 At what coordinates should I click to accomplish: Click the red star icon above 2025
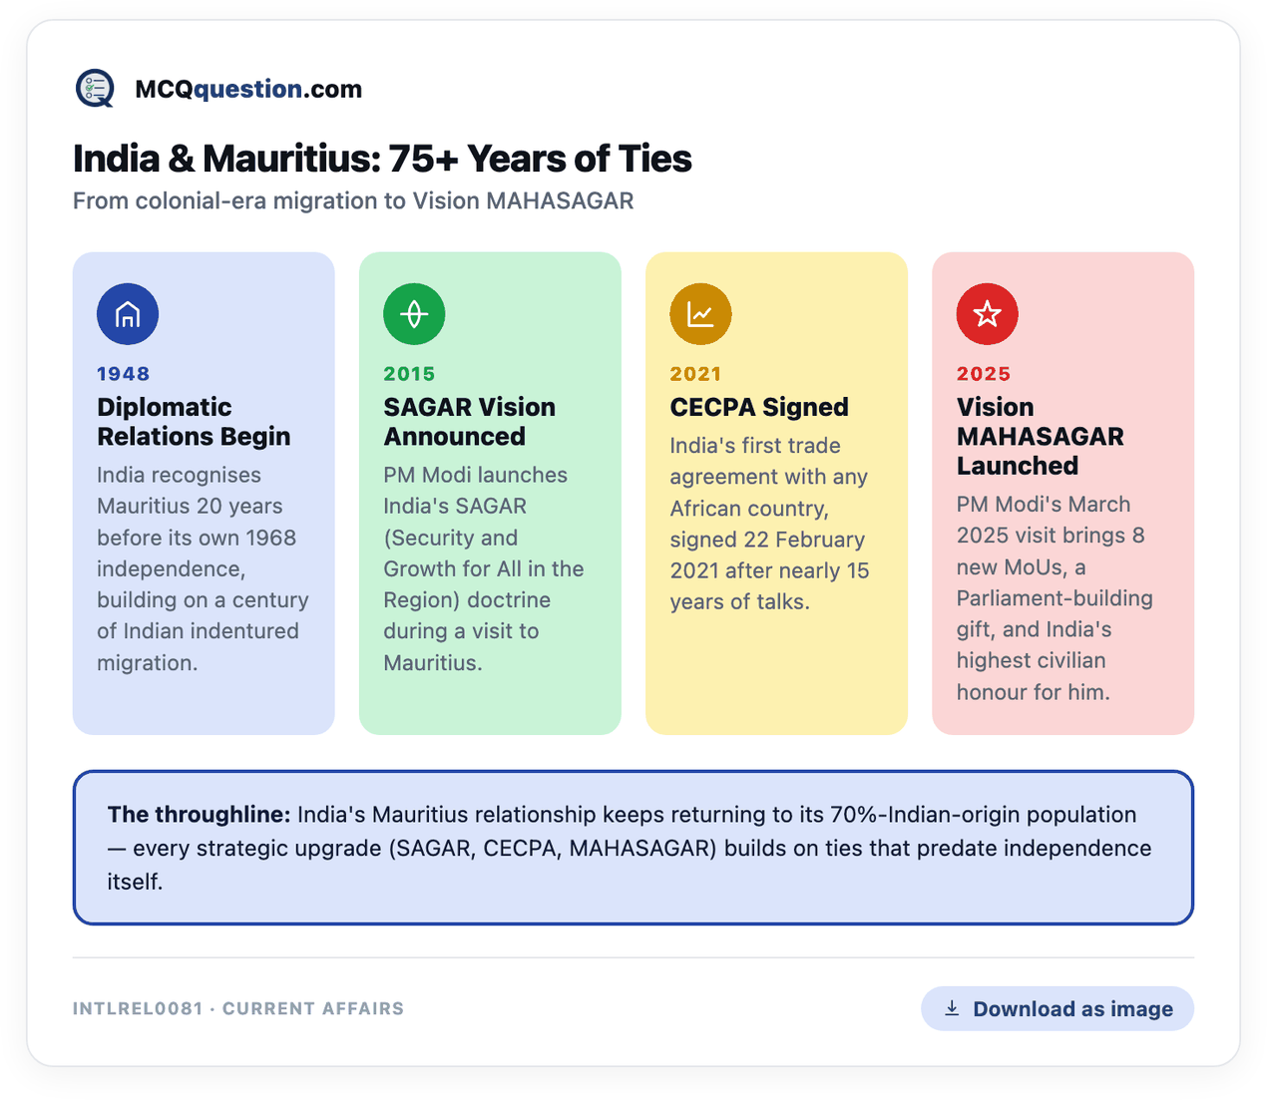987,314
